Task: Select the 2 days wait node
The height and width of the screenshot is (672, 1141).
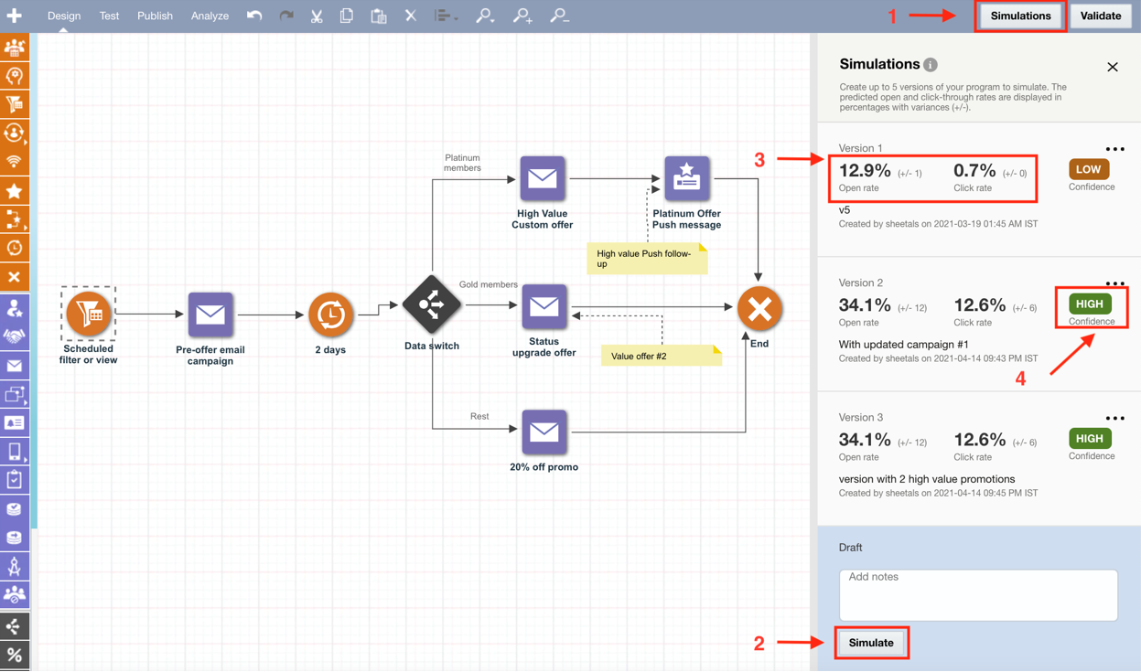Action: coord(330,315)
